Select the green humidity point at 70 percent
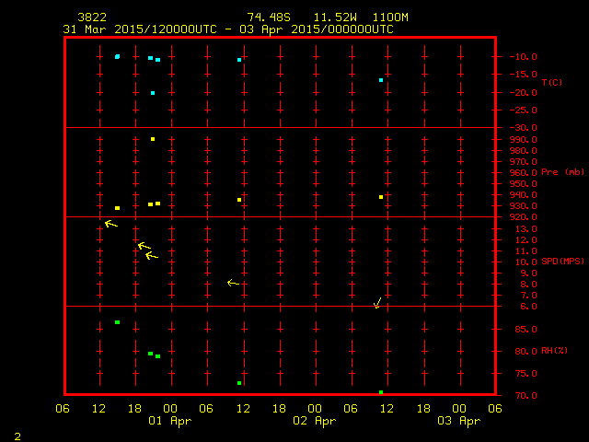Image resolution: width=589 pixels, height=442 pixels. point(381,392)
